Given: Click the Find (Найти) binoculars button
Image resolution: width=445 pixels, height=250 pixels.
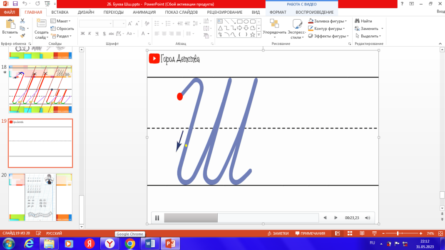Looking at the screenshot, I should (363, 21).
